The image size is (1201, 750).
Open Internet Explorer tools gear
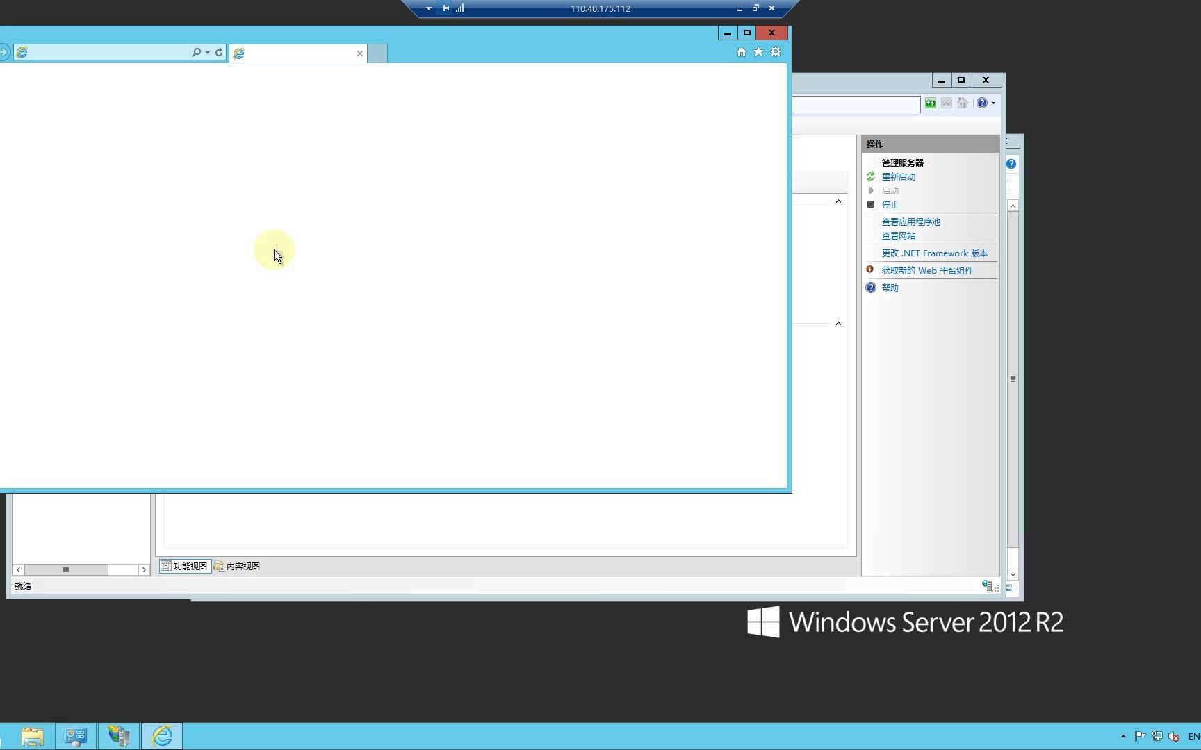[776, 52]
